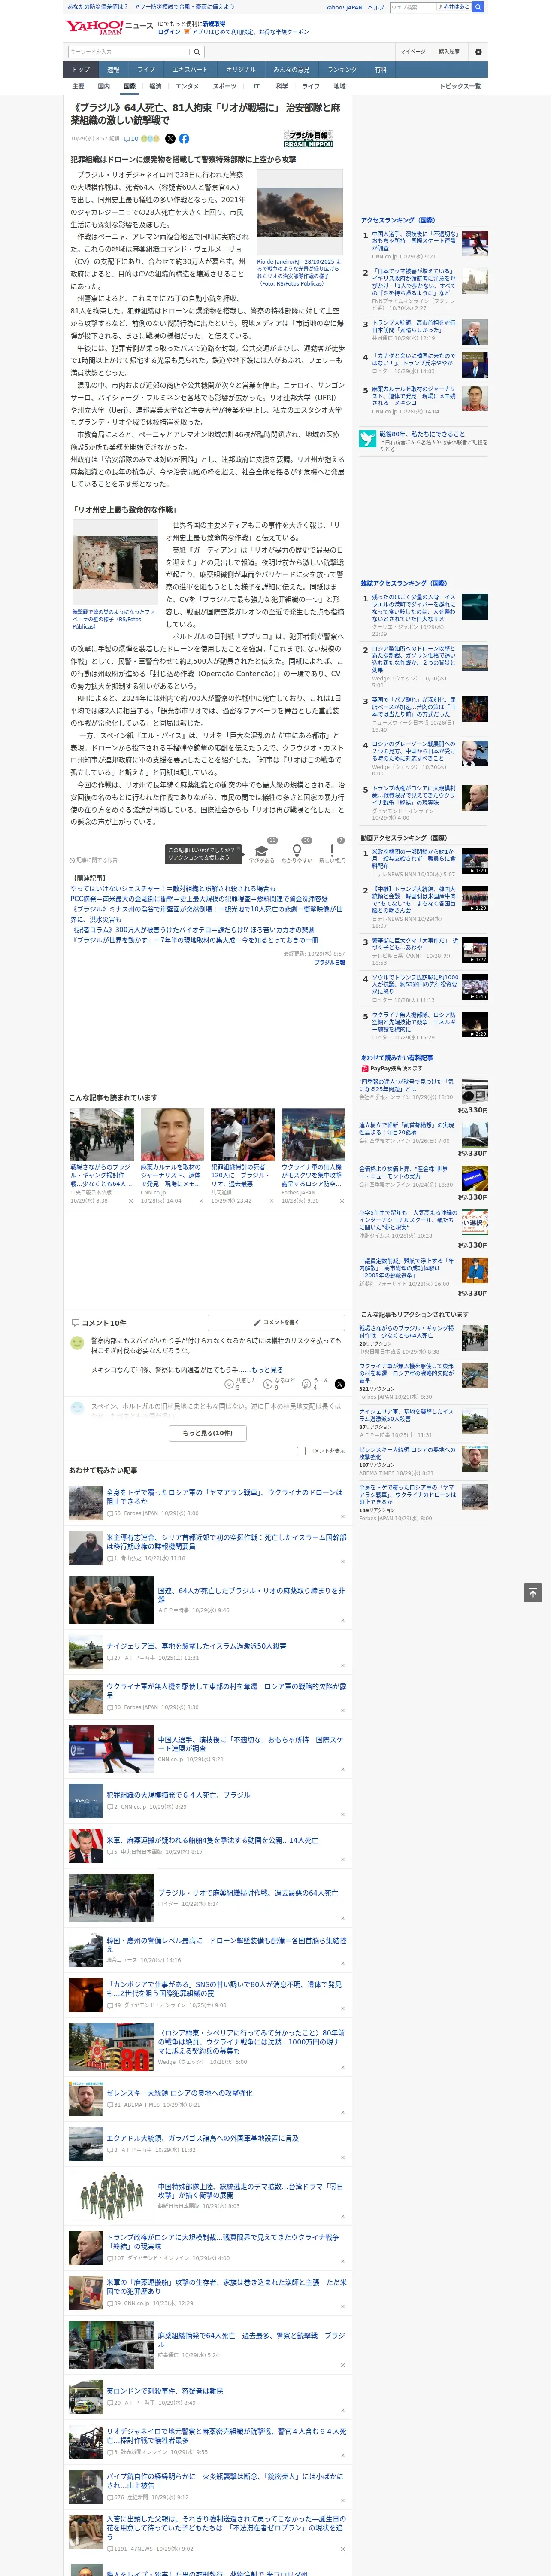Screen dimensions: 551x2576
Task: Expand first comment with もっと見る
Action: pyautogui.click(x=267, y=1370)
